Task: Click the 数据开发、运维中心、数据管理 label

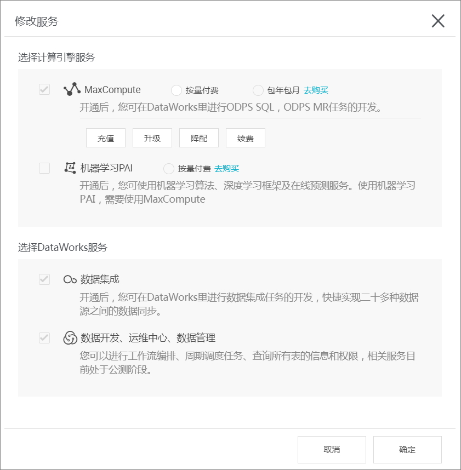Action: coord(148,338)
